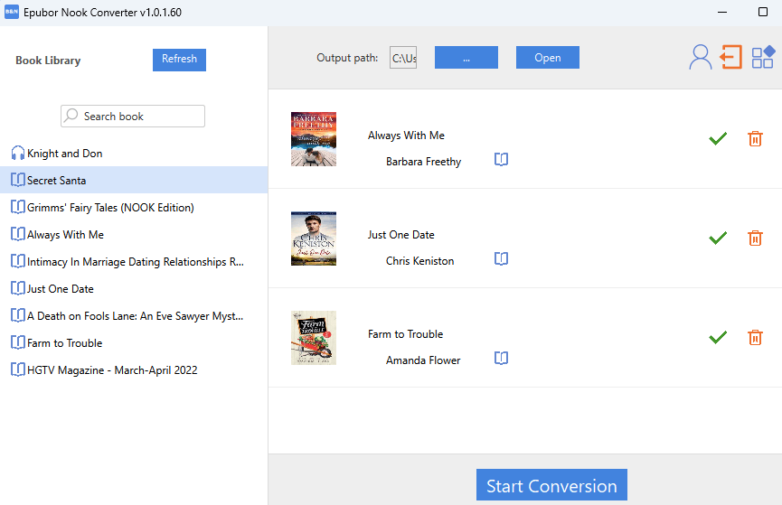Click the headphone icon next to Knight and Don

[18, 153]
